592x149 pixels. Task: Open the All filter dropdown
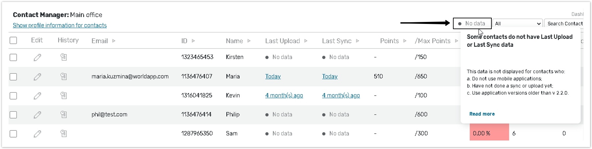[517, 24]
